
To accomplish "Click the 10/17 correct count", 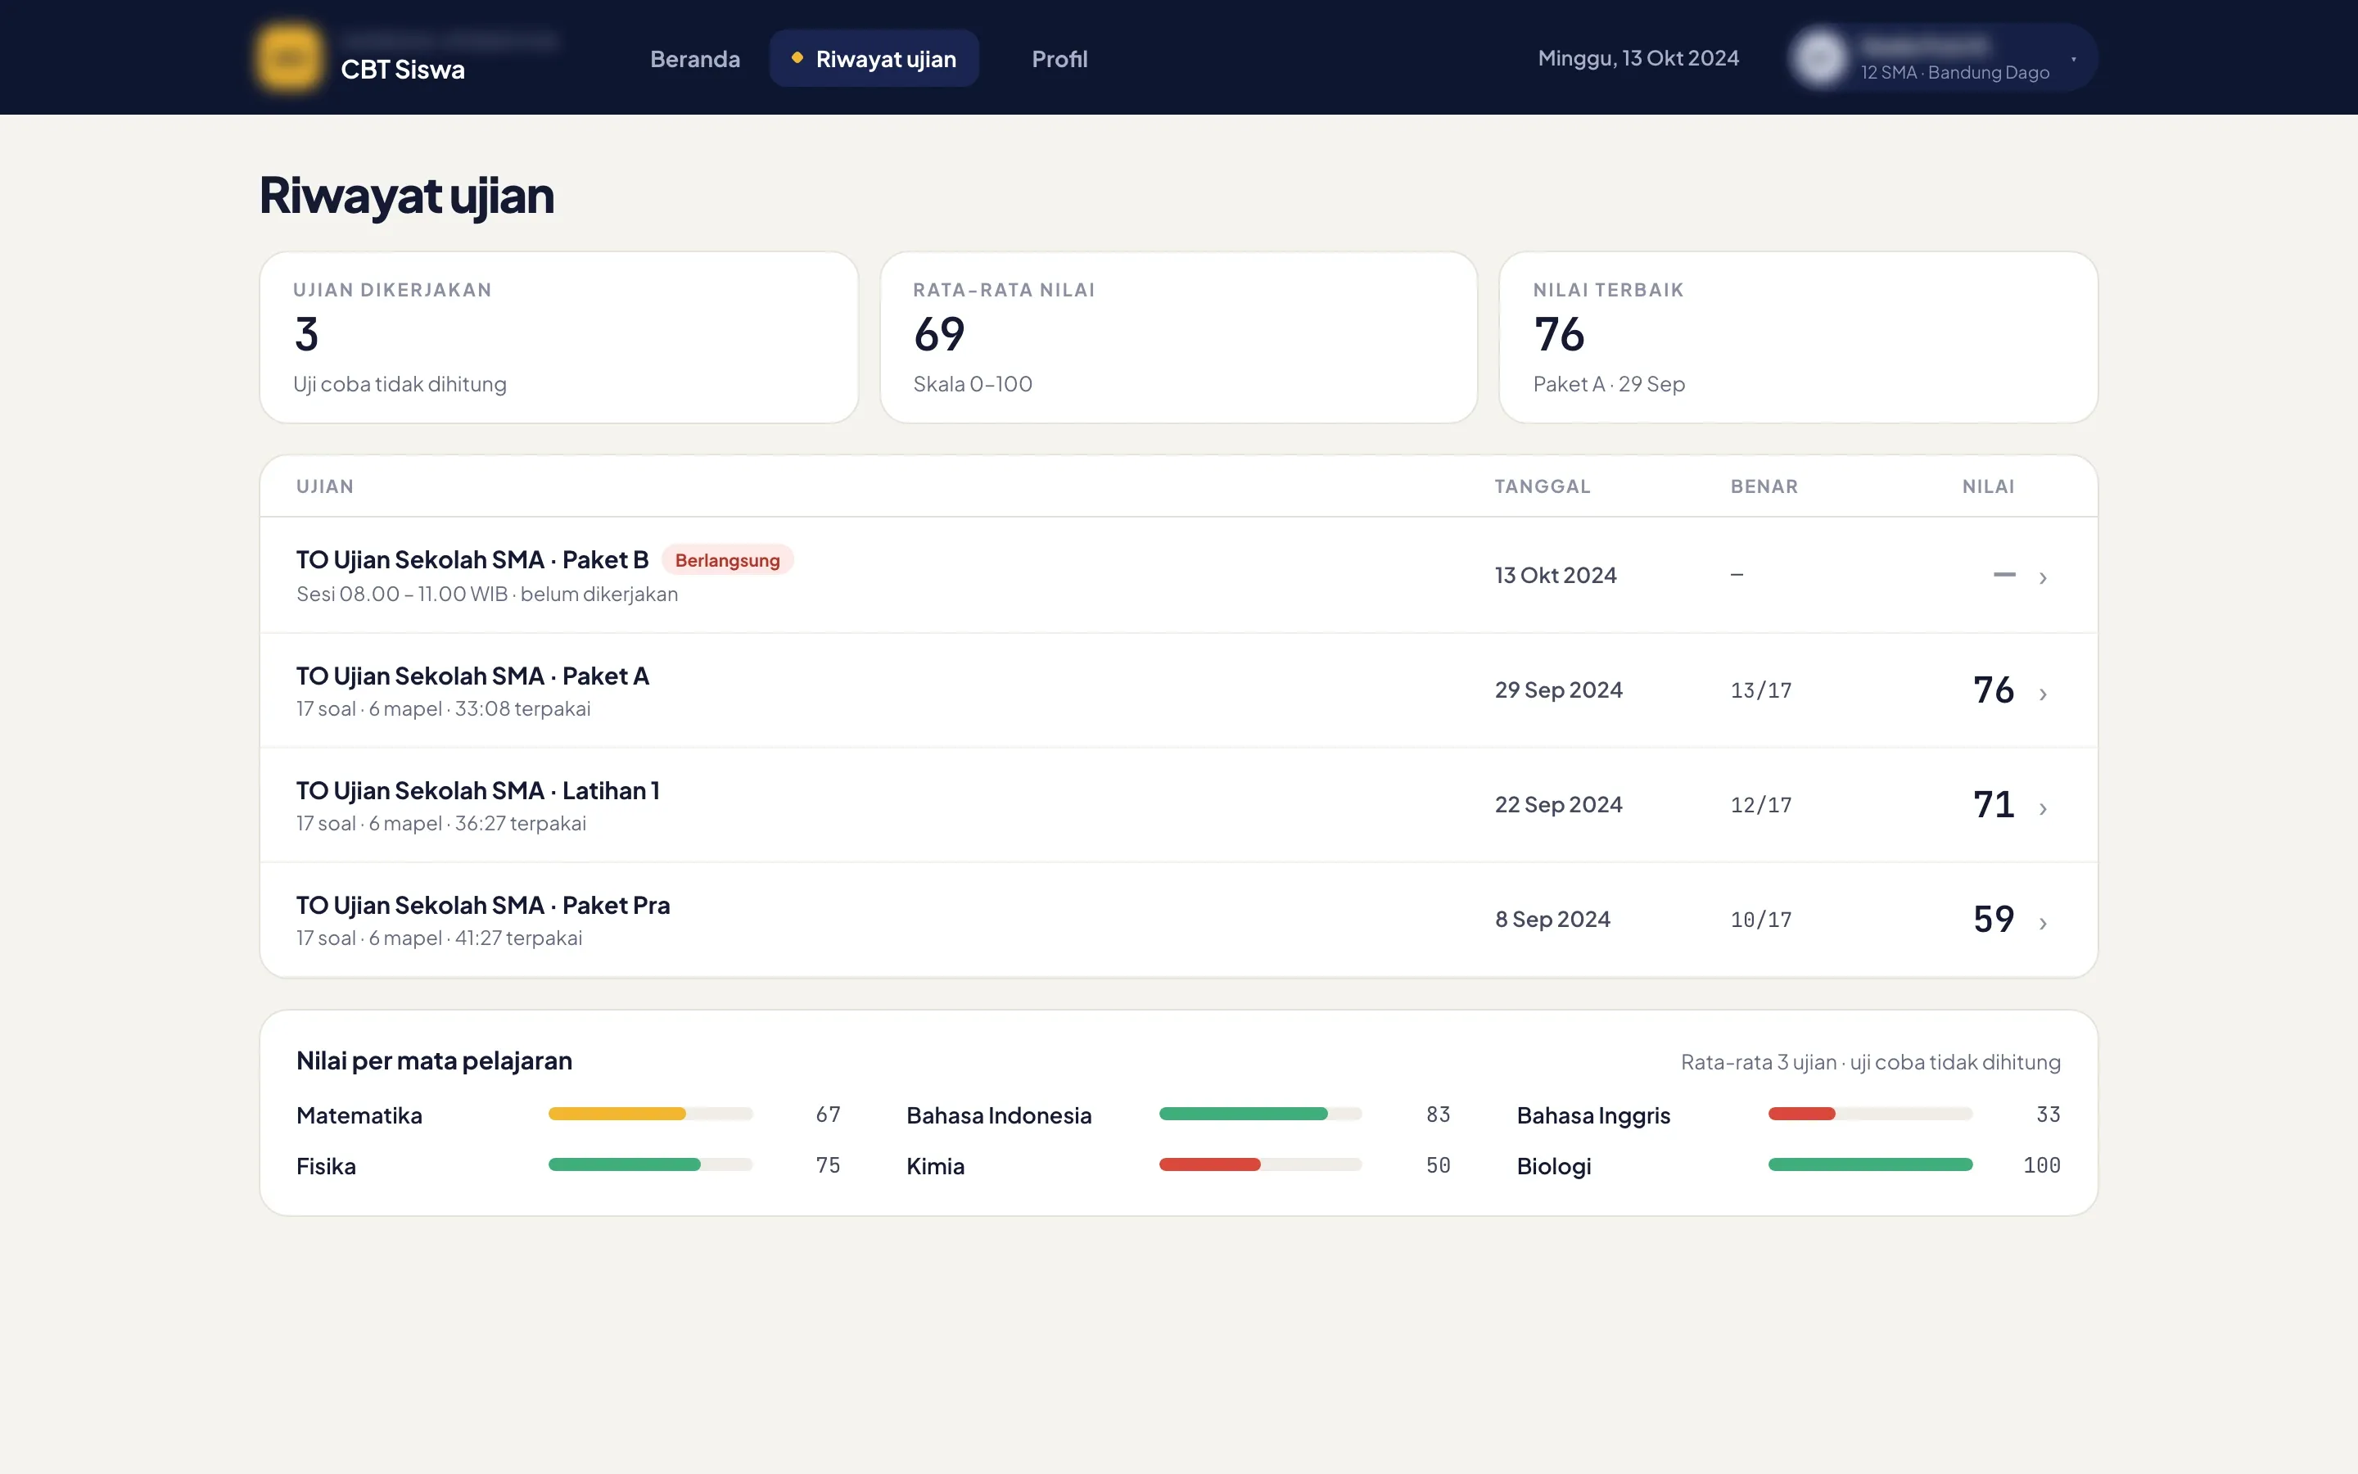I will [1760, 920].
